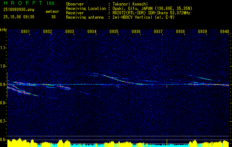
Task: Click the 0936 time marker
Action: click(136, 32)
